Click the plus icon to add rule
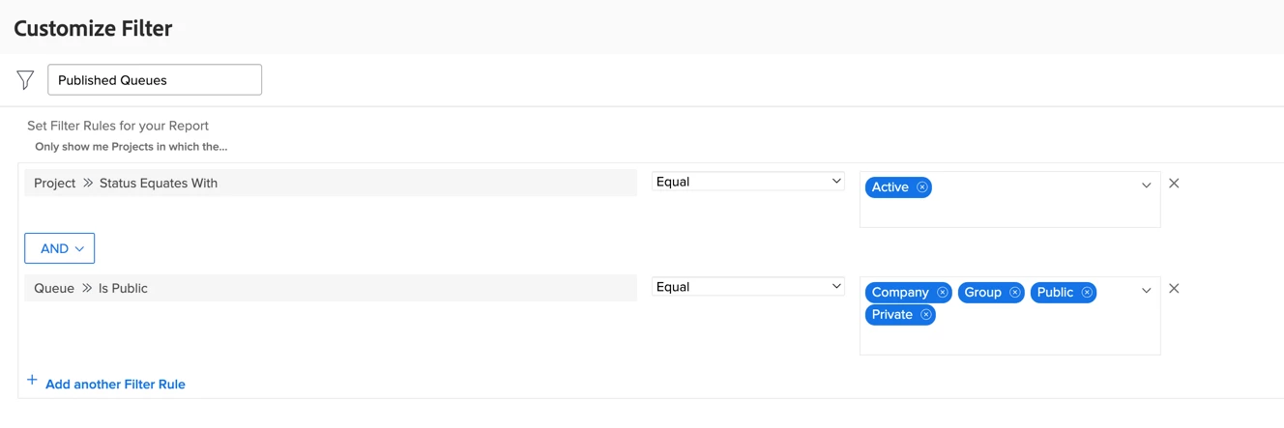The width and height of the screenshot is (1284, 428). pos(32,381)
